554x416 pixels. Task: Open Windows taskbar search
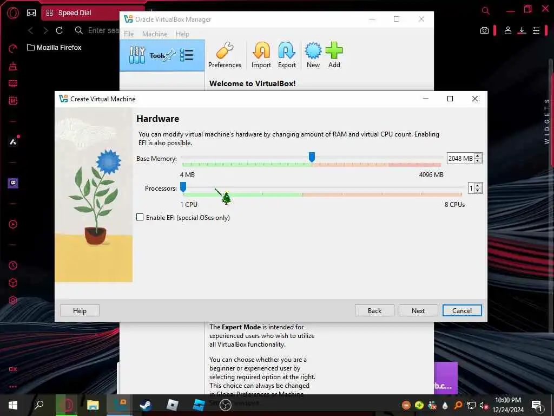39,405
